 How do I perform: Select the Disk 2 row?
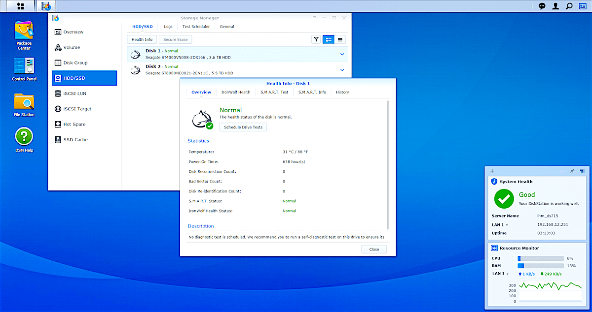pyautogui.click(x=238, y=70)
